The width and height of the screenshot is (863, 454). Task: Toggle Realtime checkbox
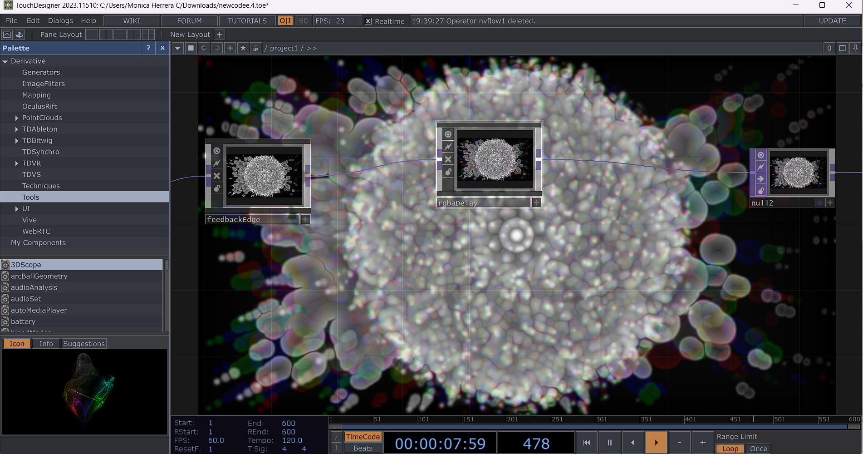[x=368, y=21]
